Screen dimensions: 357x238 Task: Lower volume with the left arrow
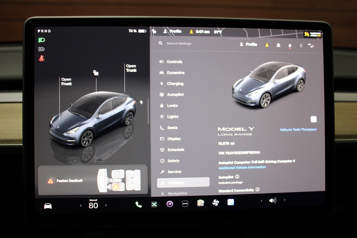coord(262,201)
